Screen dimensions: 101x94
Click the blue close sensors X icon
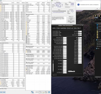(x=49, y=92)
